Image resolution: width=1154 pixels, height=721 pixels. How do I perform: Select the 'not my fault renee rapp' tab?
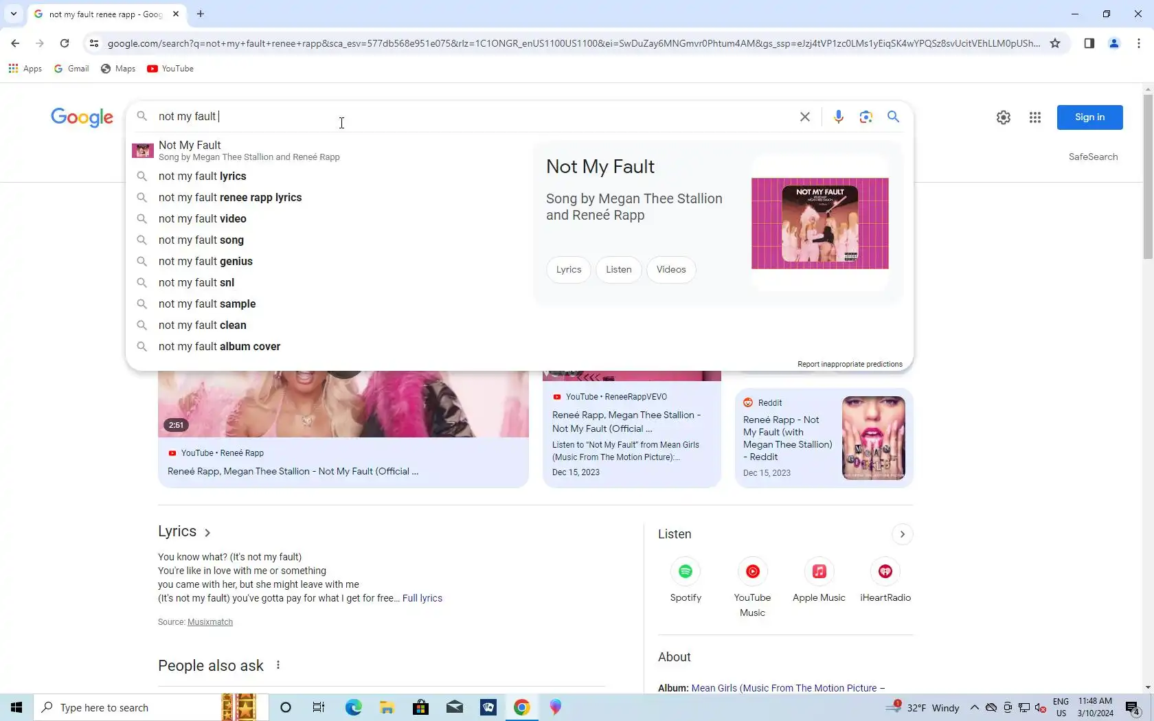106,14
